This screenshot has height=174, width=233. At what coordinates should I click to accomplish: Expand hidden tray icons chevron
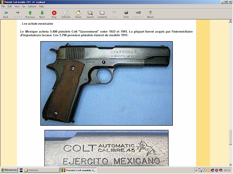pyautogui.click(x=196, y=171)
